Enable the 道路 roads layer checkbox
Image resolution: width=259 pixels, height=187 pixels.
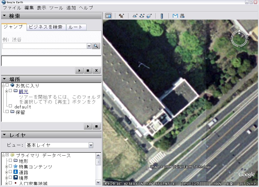[10, 172]
